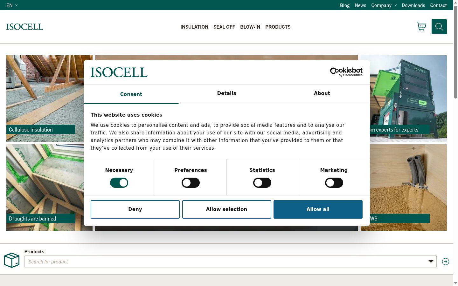Click the products box icon

[x=12, y=260]
